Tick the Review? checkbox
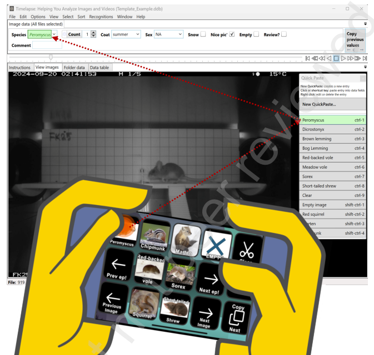This screenshot has width=374, height=355. 283,34
